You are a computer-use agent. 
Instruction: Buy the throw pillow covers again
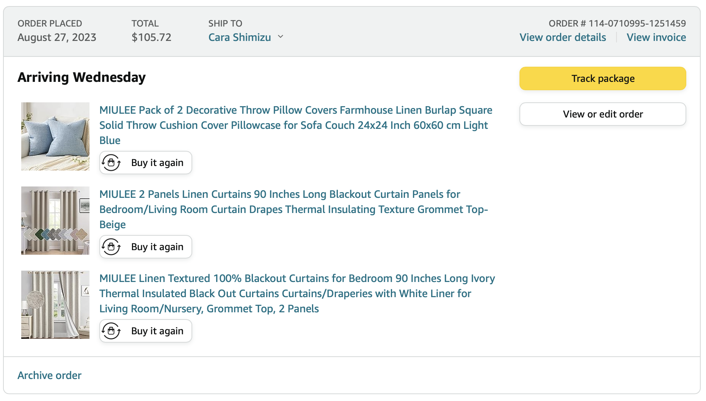157,163
